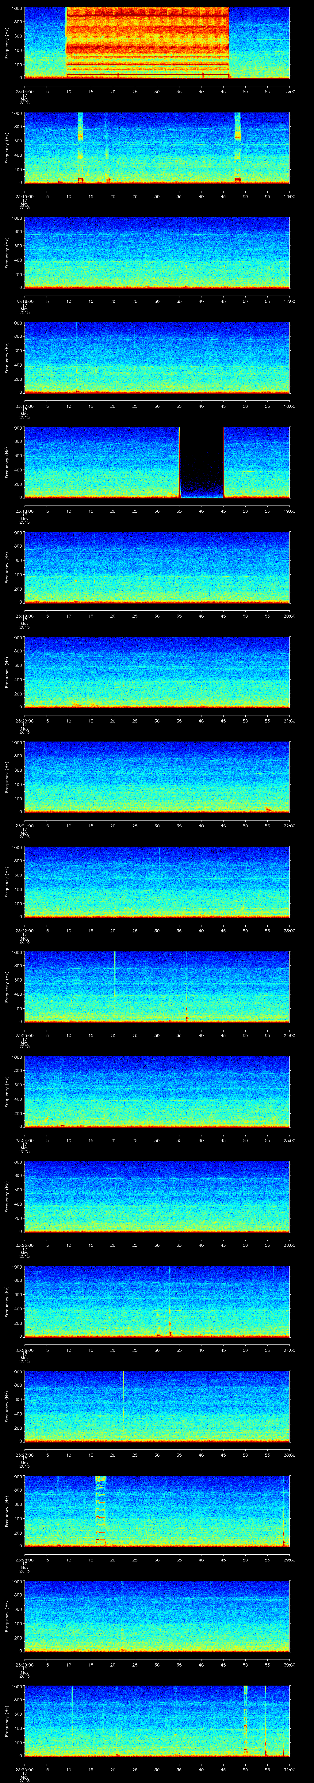Click the 23:20:00 start time label
This screenshot has width=314, height=1783.
point(24,721)
